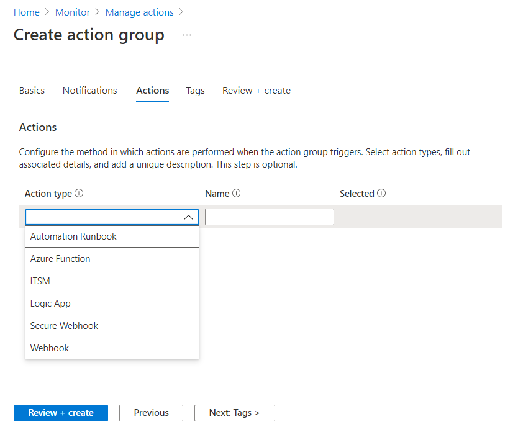Viewport: 518px width, 432px height.
Task: Select Logic App option
Action: click(x=112, y=304)
